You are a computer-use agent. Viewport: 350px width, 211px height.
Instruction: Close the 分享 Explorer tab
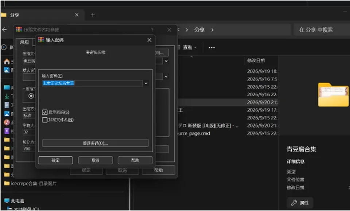click(77, 15)
